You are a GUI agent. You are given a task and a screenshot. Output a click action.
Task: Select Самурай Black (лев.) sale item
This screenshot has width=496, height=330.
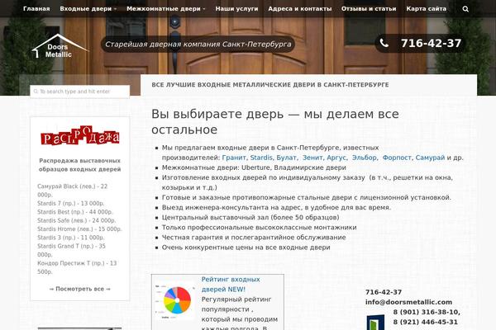[73, 191]
